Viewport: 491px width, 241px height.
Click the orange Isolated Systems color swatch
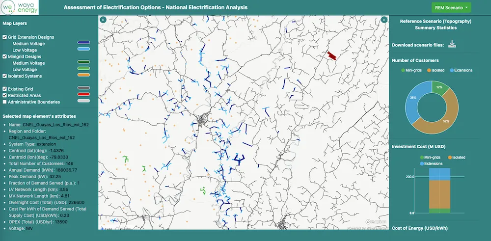(83, 75)
